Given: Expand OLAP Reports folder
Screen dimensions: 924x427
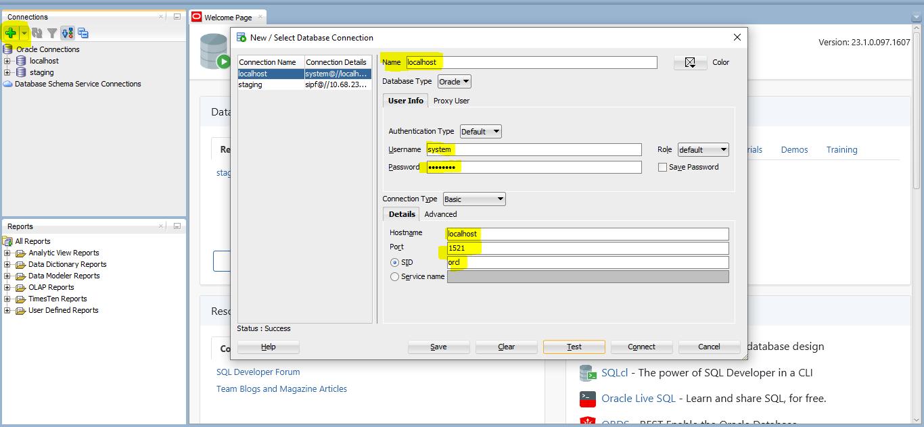Looking at the screenshot, I should (7, 287).
